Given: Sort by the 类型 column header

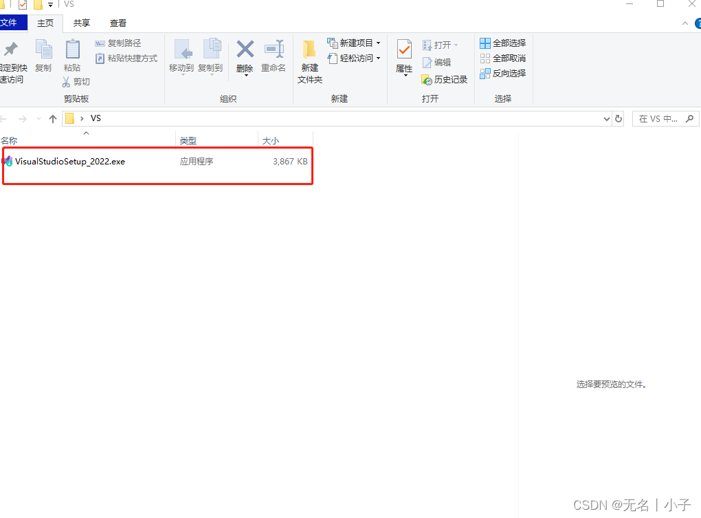Looking at the screenshot, I should pyautogui.click(x=216, y=140).
